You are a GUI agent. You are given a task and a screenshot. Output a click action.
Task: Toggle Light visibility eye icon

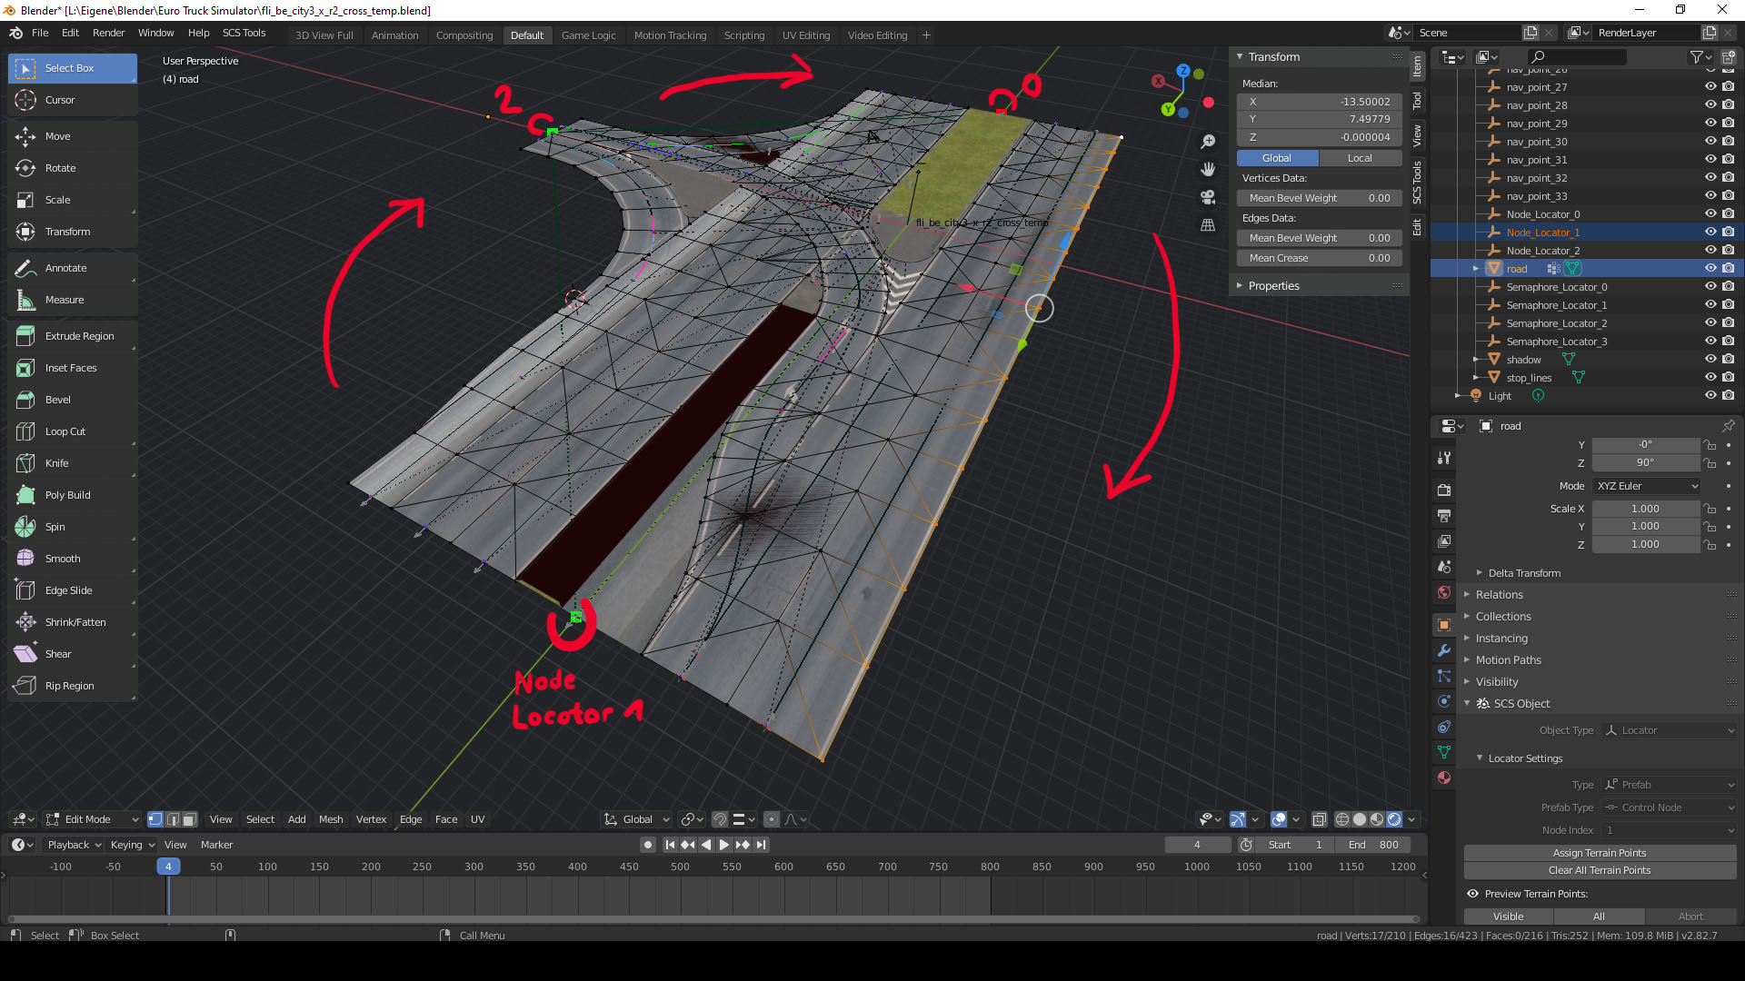point(1710,396)
